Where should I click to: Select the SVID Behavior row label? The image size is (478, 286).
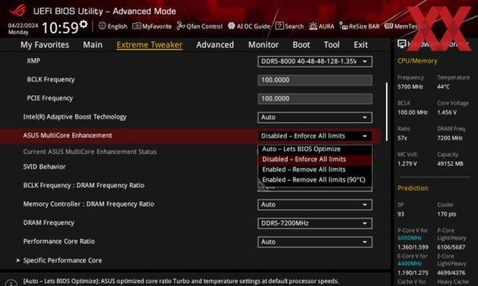pos(44,167)
